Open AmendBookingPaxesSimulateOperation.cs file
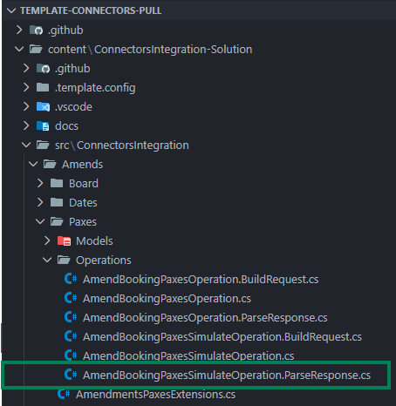Image resolution: width=396 pixels, height=406 pixels. pos(188,355)
